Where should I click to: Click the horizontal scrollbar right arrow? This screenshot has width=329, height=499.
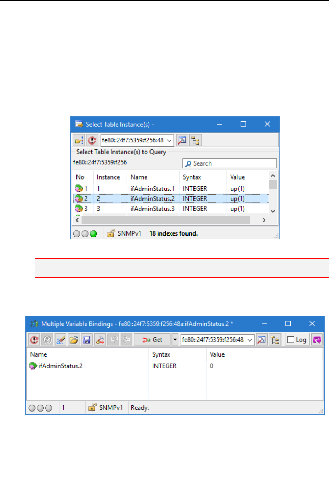pyautogui.click(x=264, y=220)
